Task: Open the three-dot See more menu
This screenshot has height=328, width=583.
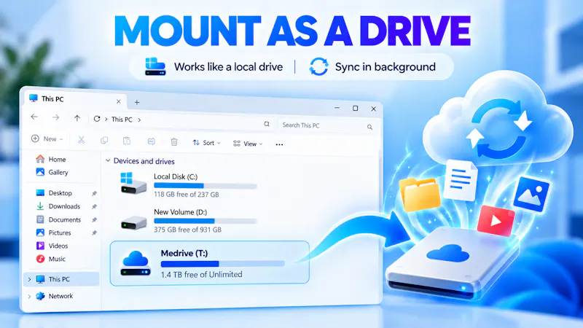Action: click(x=279, y=144)
